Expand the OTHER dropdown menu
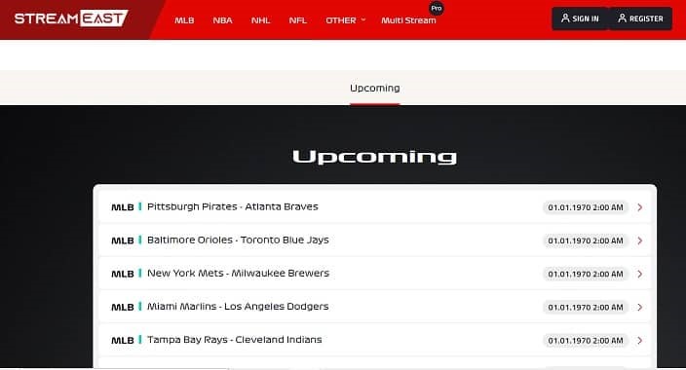The height and width of the screenshot is (370, 686). click(x=345, y=20)
